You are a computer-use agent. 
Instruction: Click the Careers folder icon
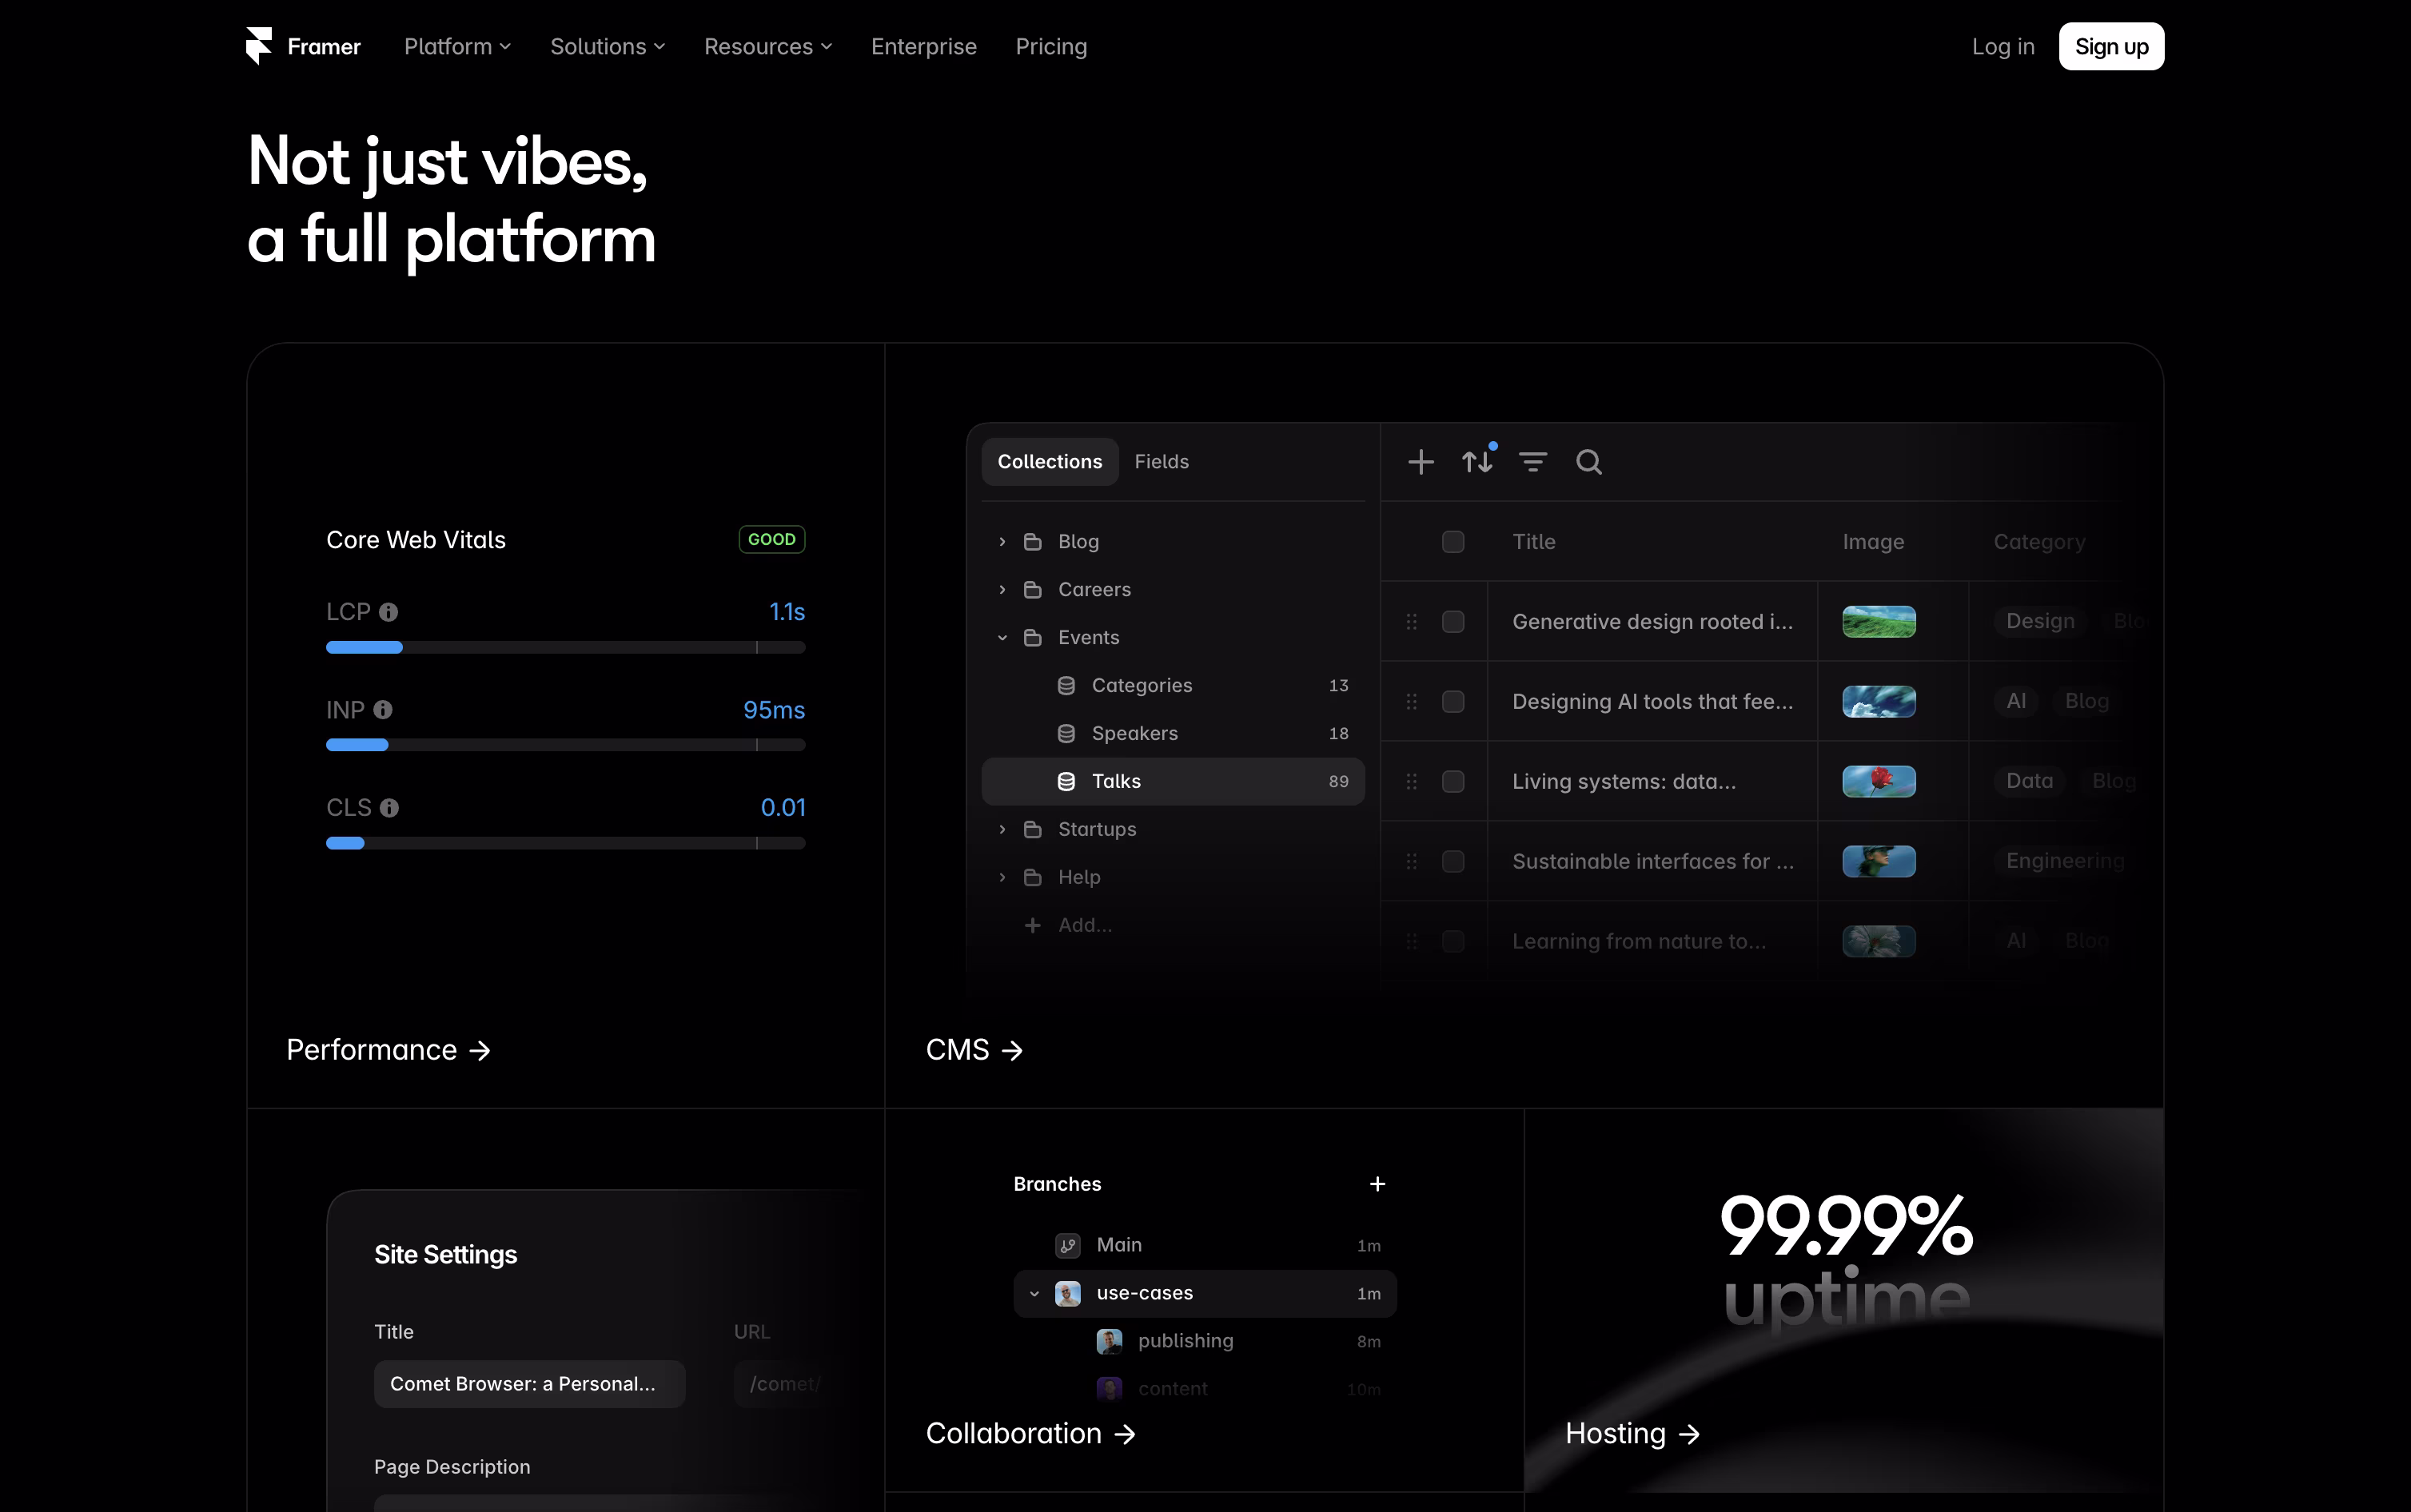[1033, 589]
